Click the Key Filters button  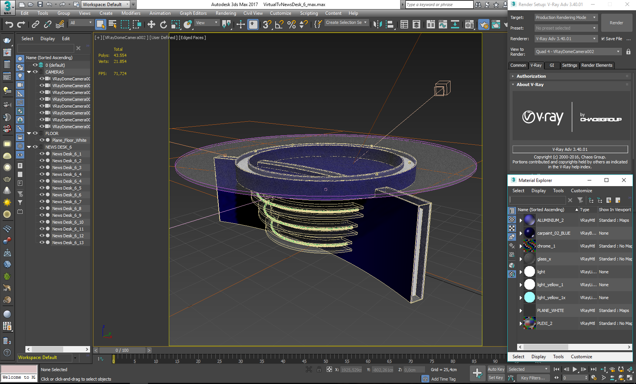(532, 378)
